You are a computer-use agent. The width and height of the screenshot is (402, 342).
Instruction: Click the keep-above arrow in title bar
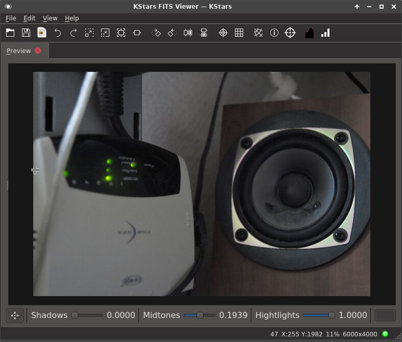(x=357, y=7)
